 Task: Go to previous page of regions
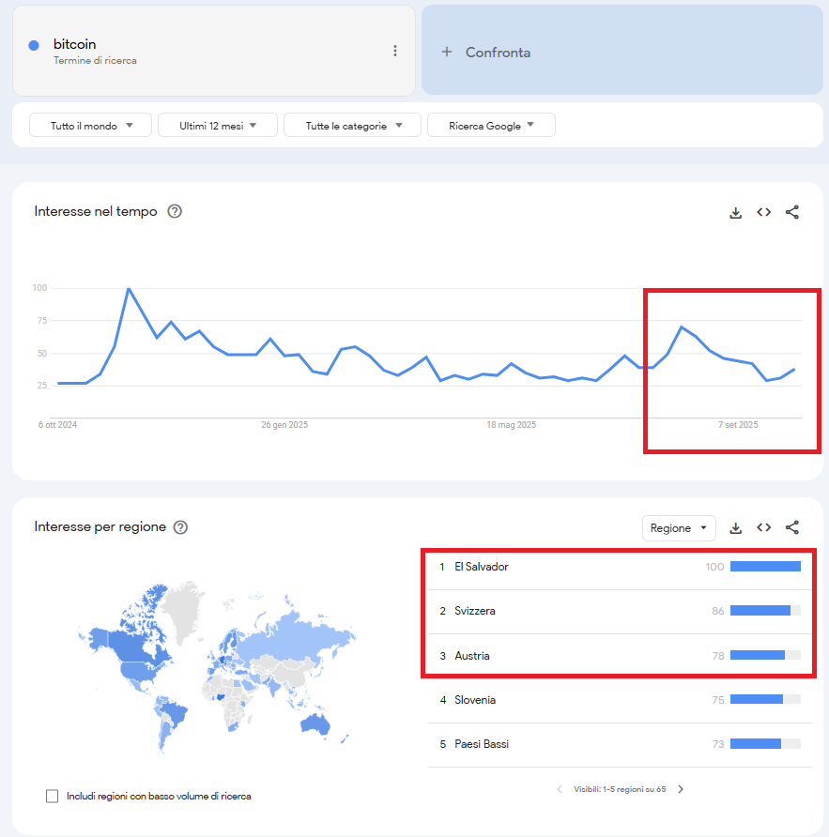(560, 789)
